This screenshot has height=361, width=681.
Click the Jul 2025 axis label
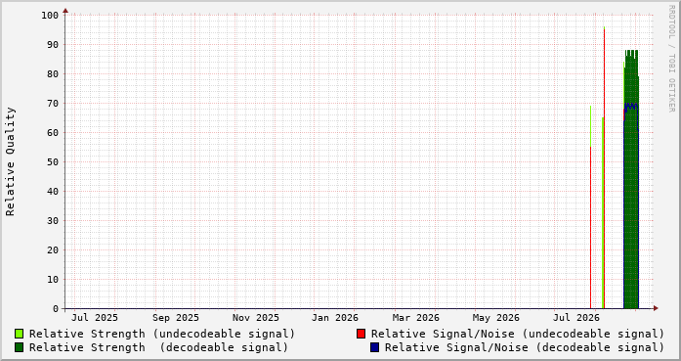[95, 318]
